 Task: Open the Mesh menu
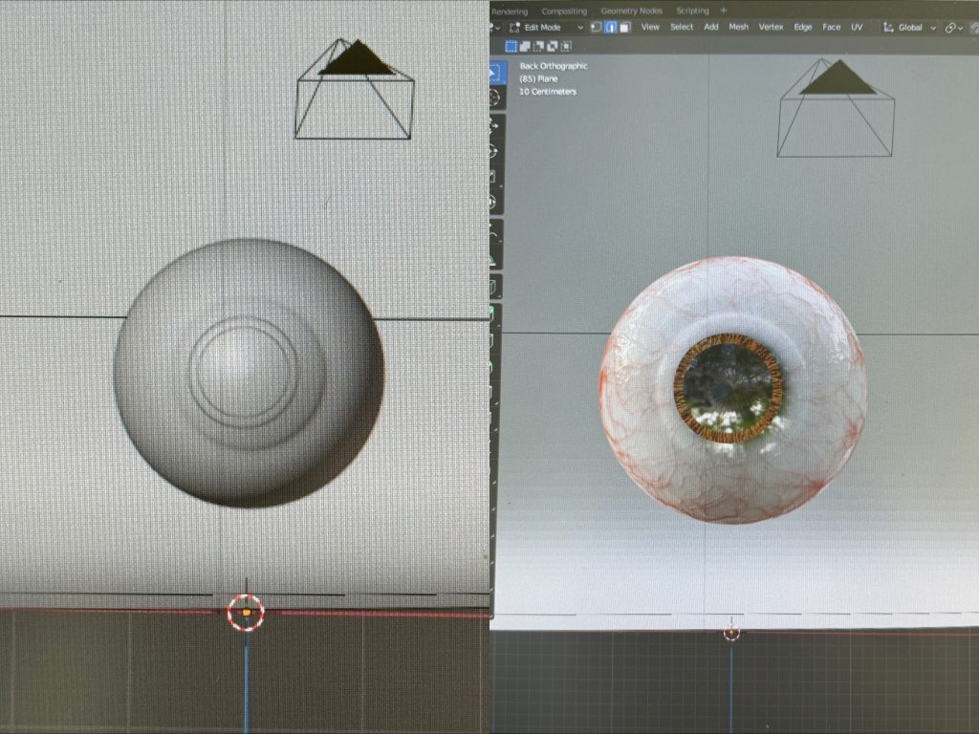(739, 27)
